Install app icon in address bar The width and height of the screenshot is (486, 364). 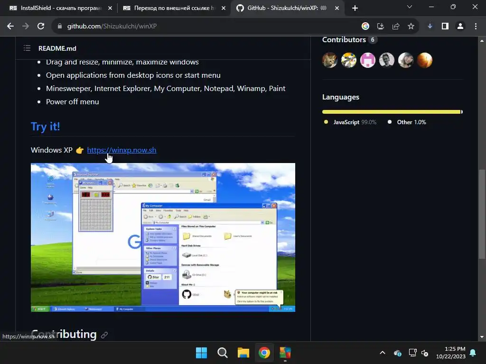coord(381,27)
